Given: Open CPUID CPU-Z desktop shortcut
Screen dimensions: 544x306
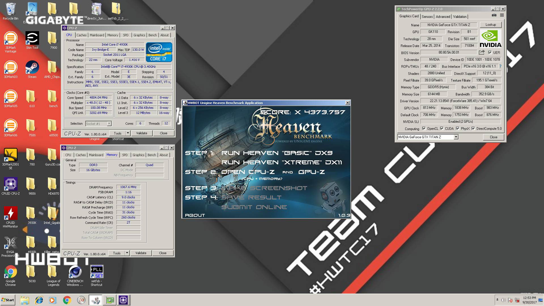Looking at the screenshot, I should [x=10, y=186].
